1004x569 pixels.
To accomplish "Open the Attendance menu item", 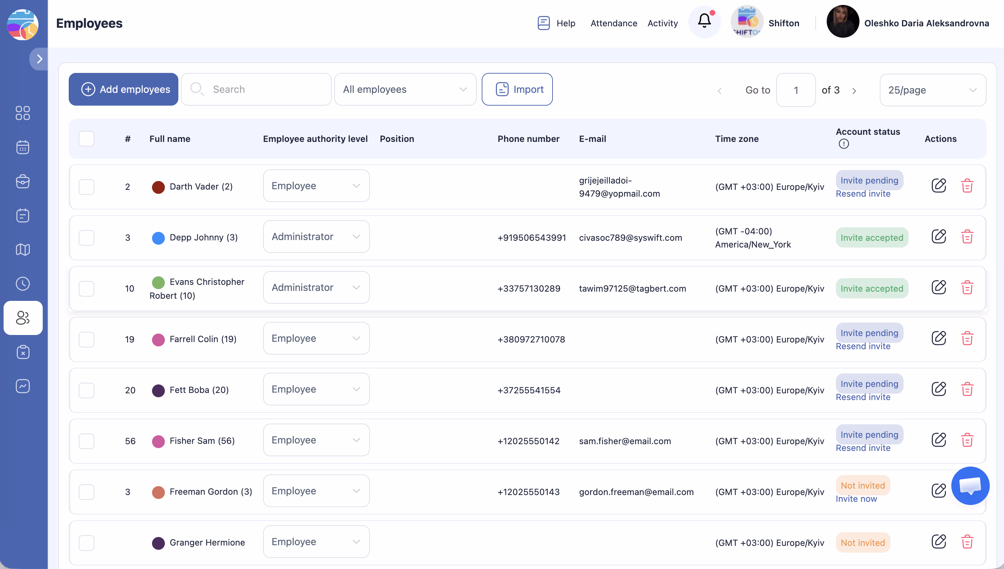I will pyautogui.click(x=613, y=23).
